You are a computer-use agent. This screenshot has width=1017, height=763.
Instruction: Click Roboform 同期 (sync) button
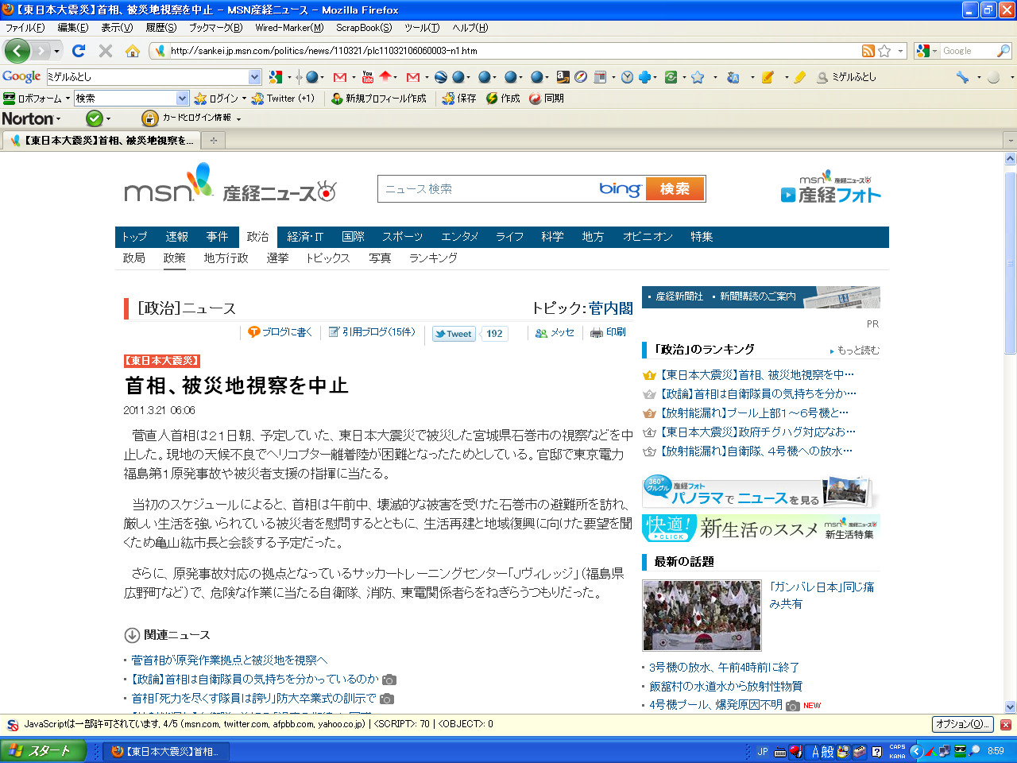pos(547,99)
